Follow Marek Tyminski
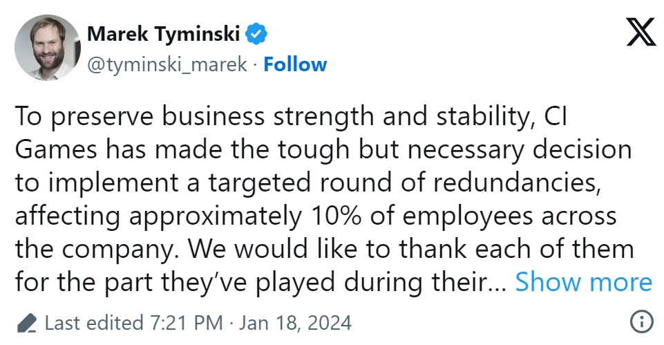664x345 pixels. [x=295, y=64]
